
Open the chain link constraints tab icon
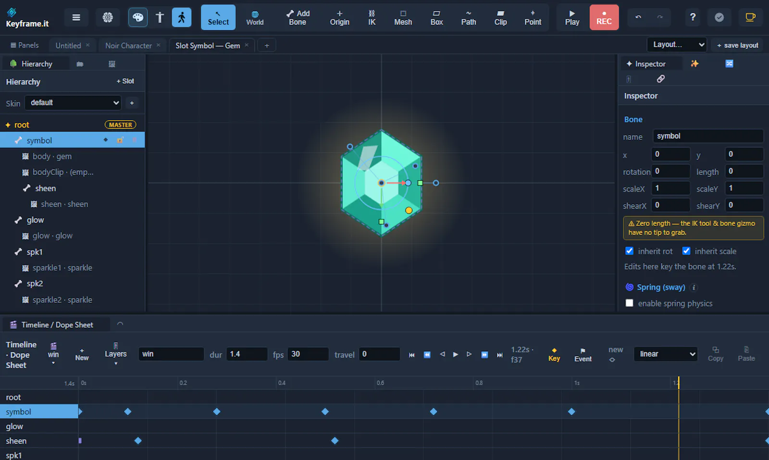click(x=661, y=79)
